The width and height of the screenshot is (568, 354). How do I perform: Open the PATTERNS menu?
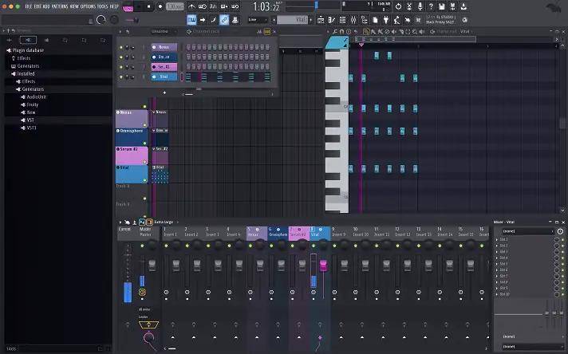point(60,6)
